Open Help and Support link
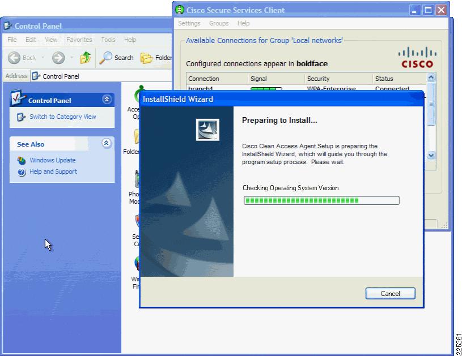462x356 pixels. (53, 171)
